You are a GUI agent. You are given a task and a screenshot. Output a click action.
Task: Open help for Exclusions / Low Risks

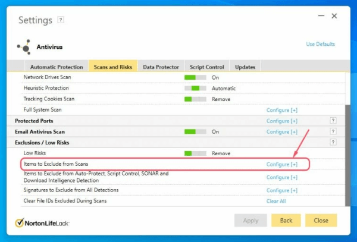(x=333, y=143)
